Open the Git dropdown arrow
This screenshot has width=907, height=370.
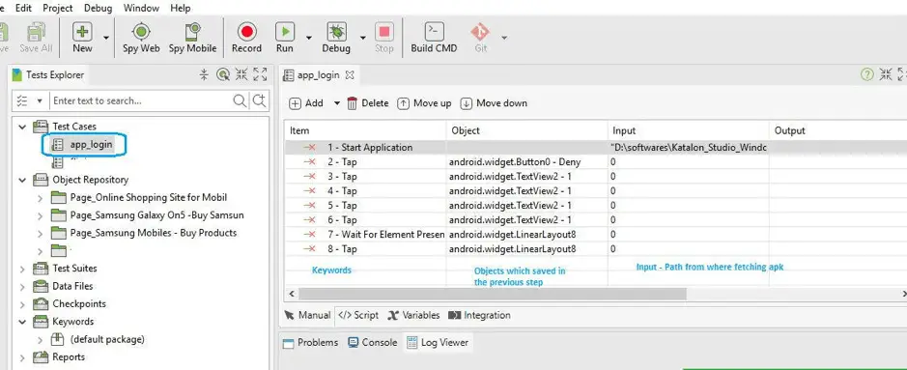tap(504, 38)
